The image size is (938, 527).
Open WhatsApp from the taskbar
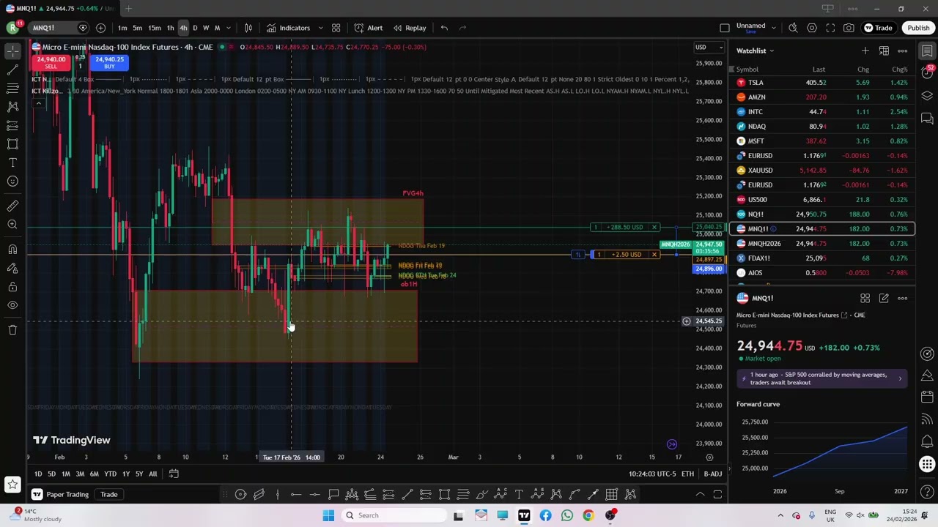(566, 515)
